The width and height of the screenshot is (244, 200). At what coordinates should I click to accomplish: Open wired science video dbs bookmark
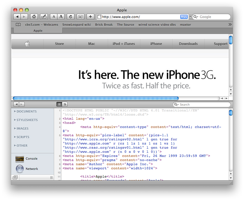157,25
